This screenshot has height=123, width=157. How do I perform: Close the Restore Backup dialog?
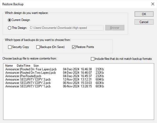[x=153, y=4]
